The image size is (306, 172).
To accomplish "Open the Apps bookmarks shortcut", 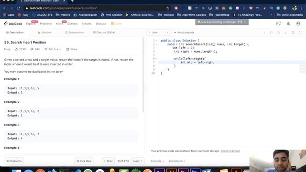I will pos(9,15).
